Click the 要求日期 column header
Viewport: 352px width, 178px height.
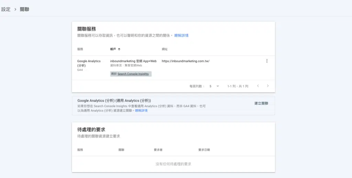click(204, 150)
